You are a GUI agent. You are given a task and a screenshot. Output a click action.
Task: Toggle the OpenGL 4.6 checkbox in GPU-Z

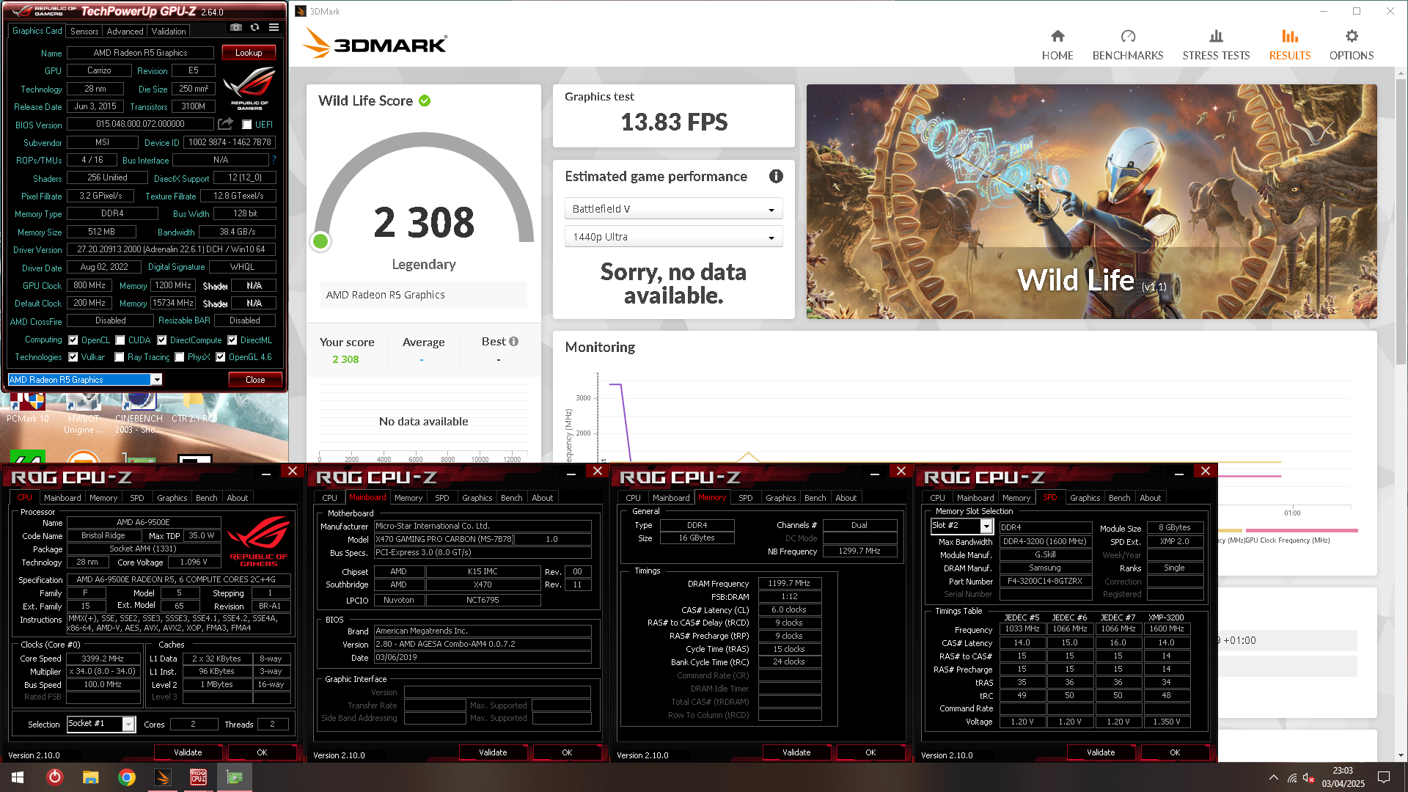click(221, 357)
